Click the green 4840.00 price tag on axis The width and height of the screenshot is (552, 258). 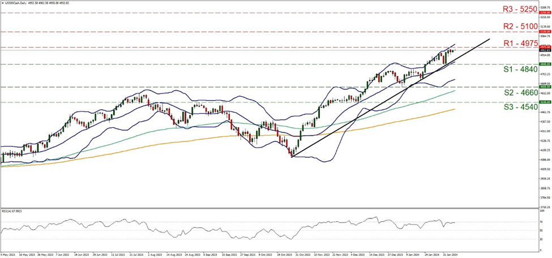(x=543, y=64)
